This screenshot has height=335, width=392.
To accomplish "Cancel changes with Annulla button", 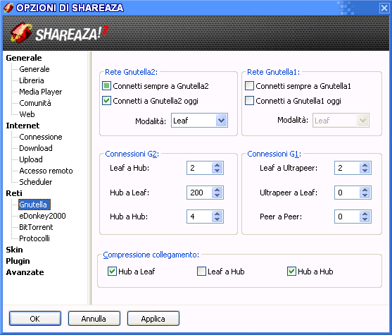I will [x=94, y=319].
